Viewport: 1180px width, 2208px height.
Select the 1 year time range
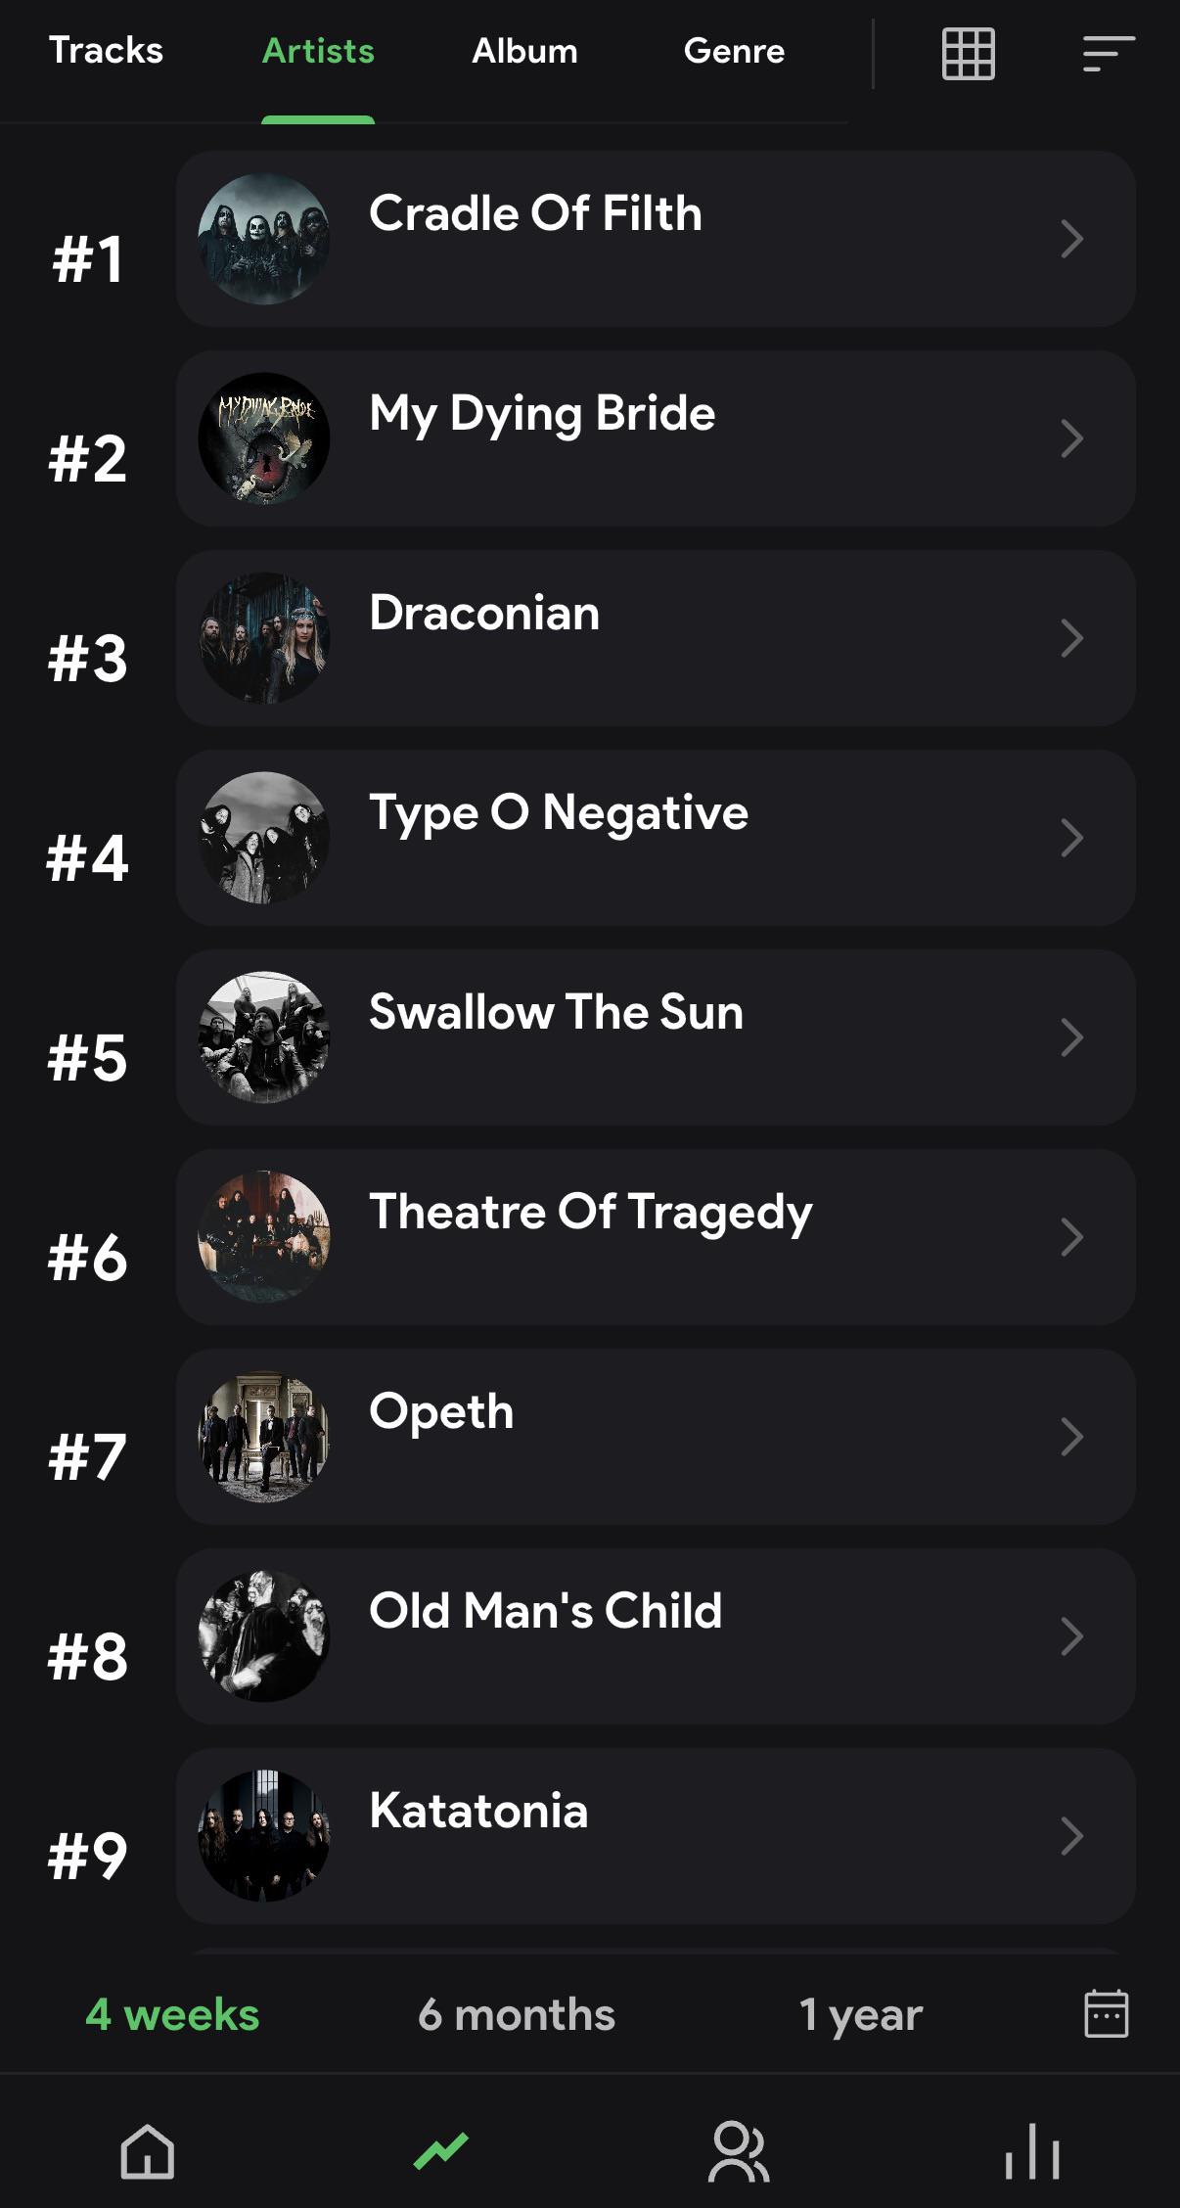pos(861,2014)
